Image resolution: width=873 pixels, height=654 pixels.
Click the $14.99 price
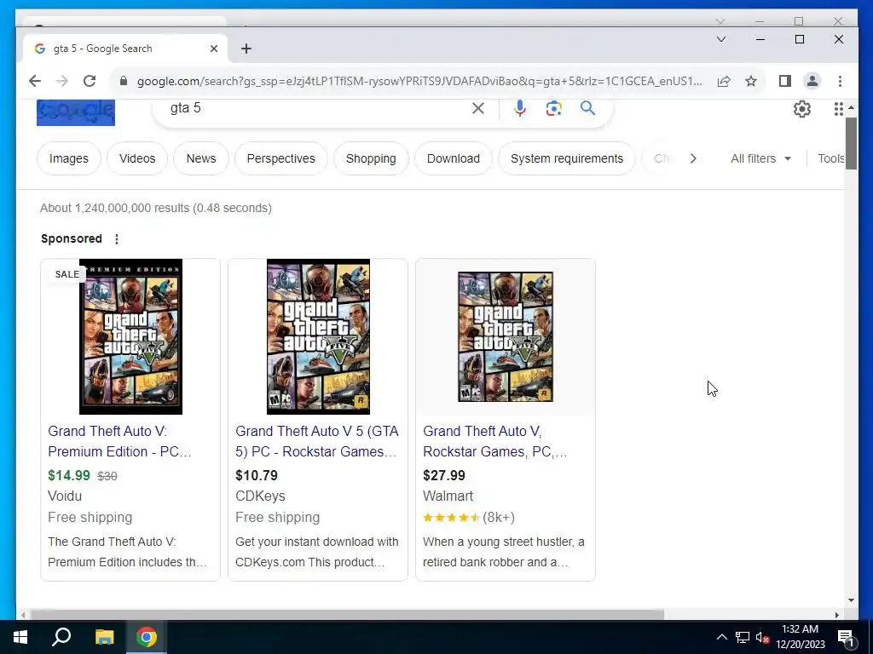69,475
